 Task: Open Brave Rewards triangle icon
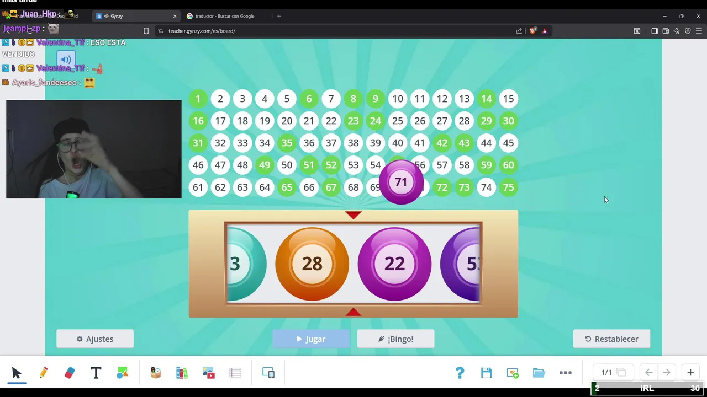click(545, 31)
